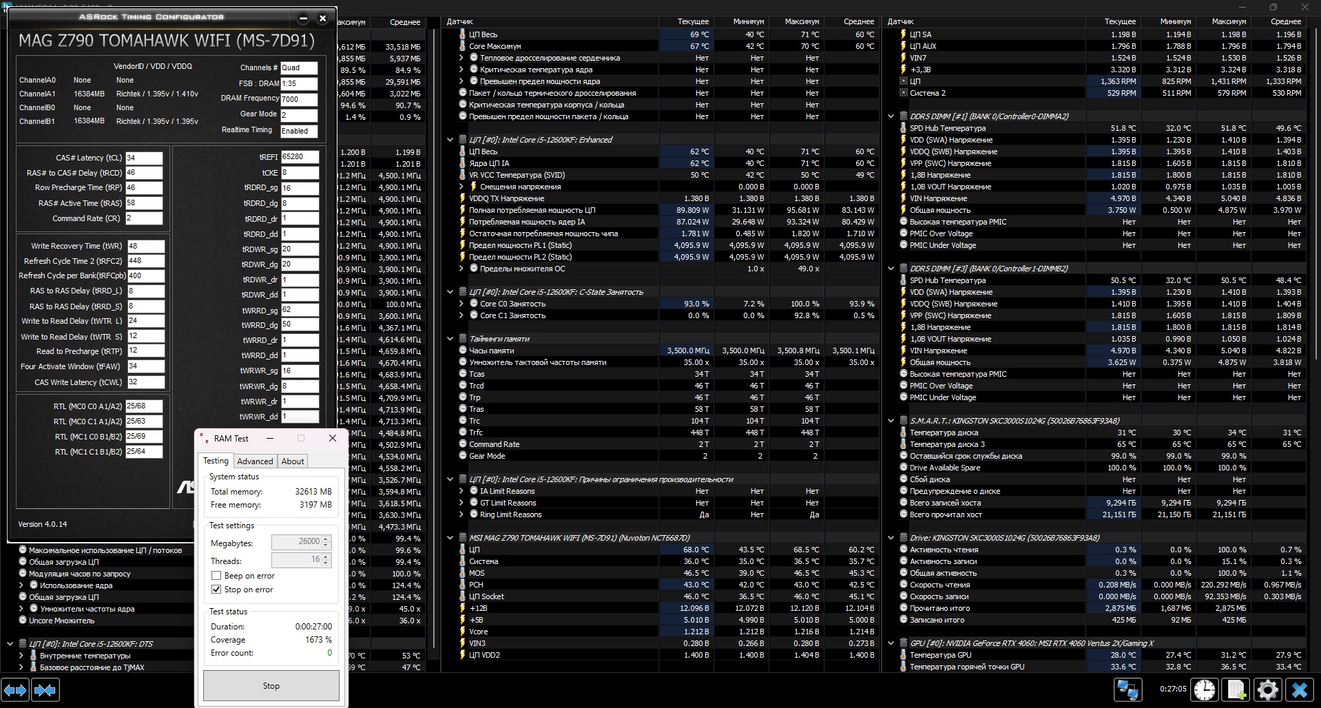1321x708 pixels.
Task: Collapse the Intel Core i5-12600KF: Enhanced group
Action: point(450,140)
